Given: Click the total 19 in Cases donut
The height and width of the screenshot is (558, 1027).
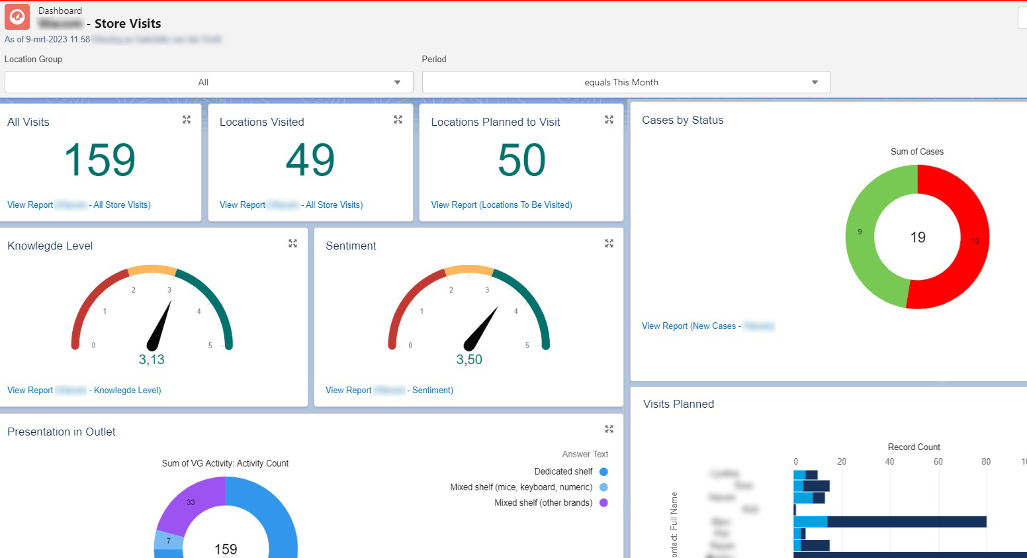Looking at the screenshot, I should point(918,238).
